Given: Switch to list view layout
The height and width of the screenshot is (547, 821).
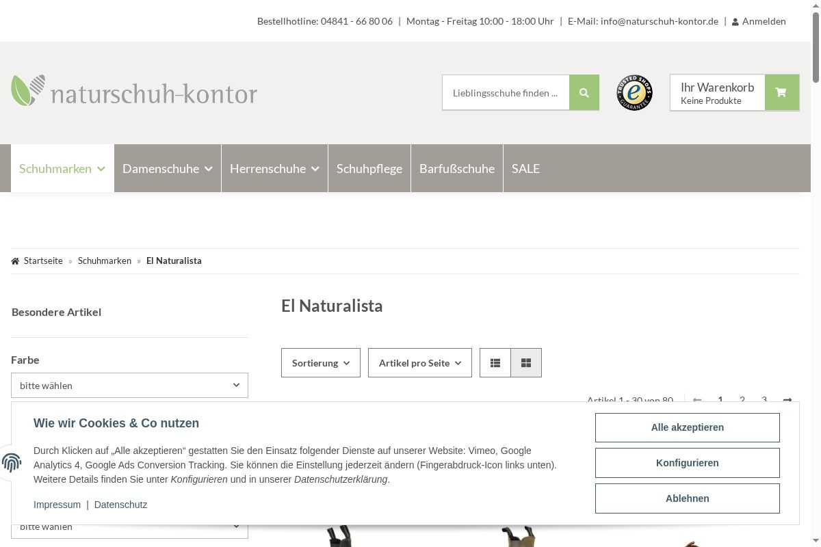Looking at the screenshot, I should coord(495,363).
